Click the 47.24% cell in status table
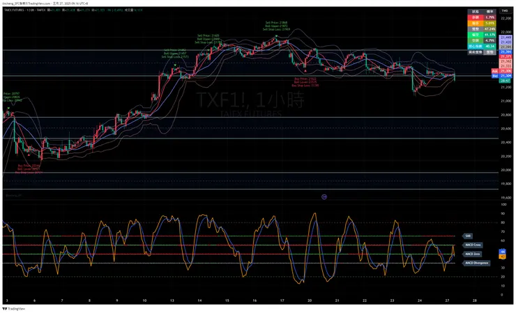516x313 pixels. pyautogui.click(x=490, y=29)
